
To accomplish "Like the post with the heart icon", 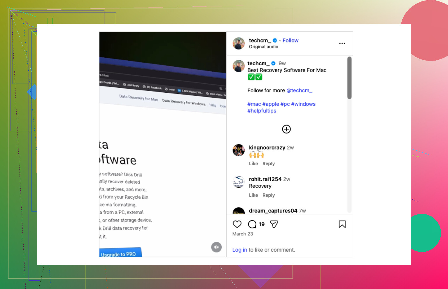I will click(237, 224).
